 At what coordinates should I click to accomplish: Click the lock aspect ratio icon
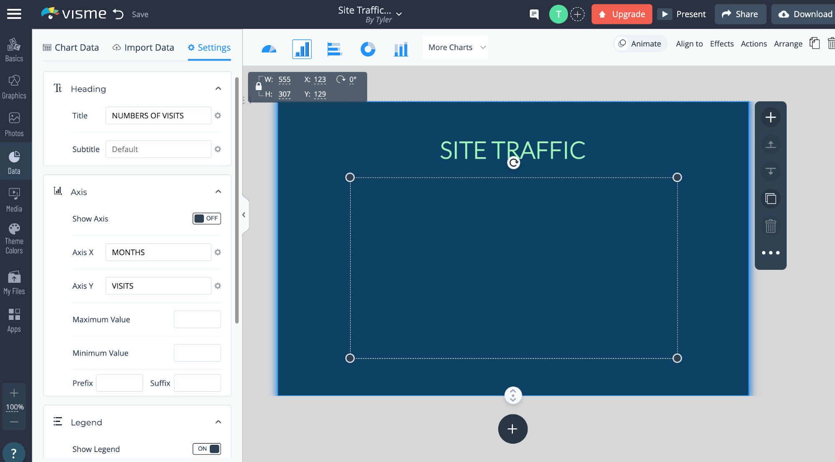click(259, 86)
